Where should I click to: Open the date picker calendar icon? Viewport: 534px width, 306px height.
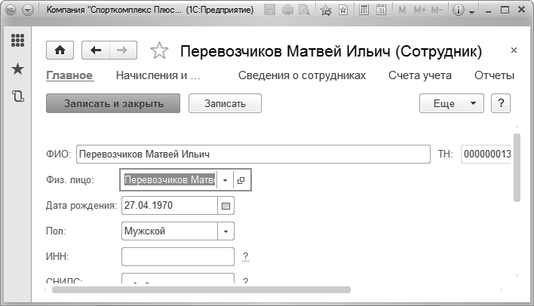(226, 206)
